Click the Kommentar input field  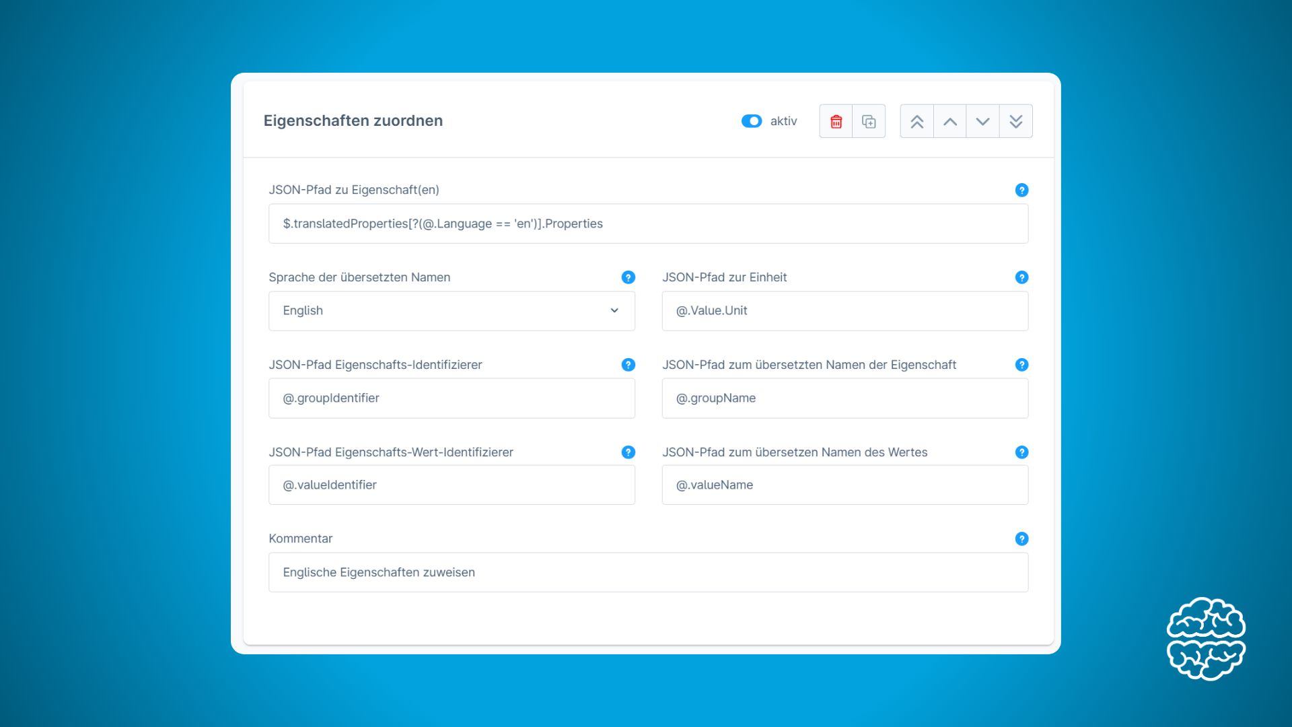648,572
